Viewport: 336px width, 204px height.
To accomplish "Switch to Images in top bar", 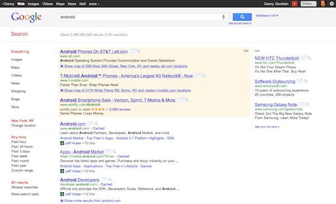I will [34, 4].
